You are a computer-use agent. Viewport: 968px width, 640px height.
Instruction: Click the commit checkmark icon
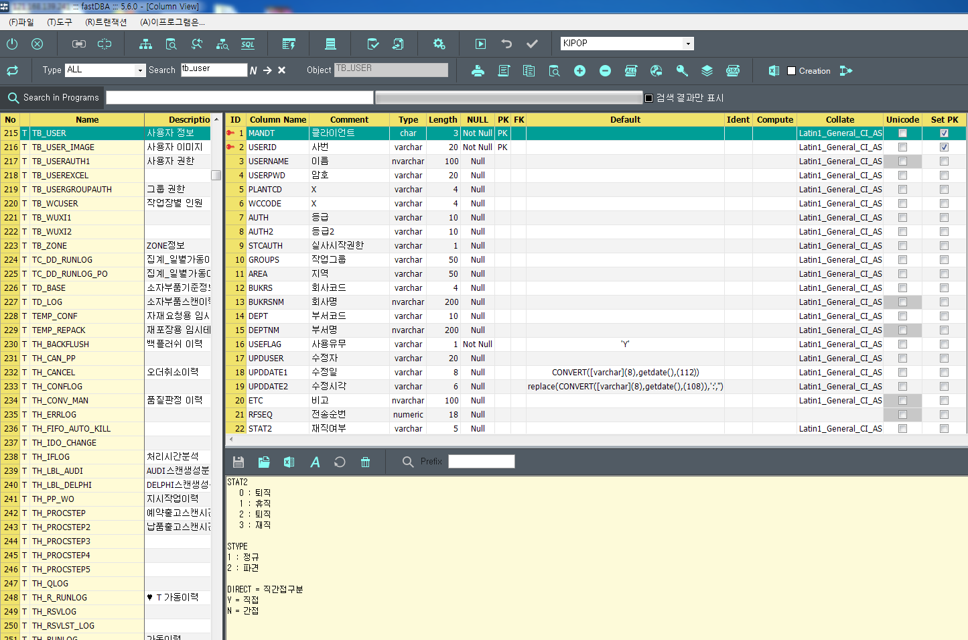[532, 44]
